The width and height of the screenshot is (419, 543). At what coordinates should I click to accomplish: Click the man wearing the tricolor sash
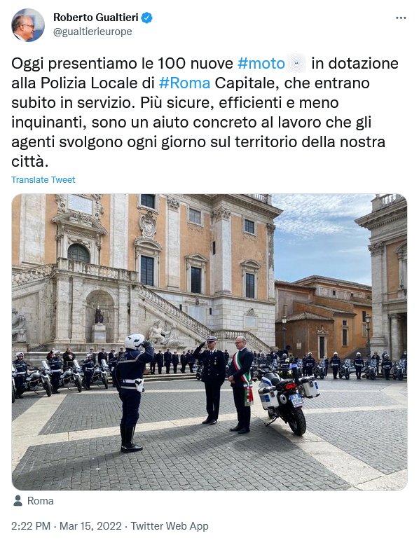242,384
